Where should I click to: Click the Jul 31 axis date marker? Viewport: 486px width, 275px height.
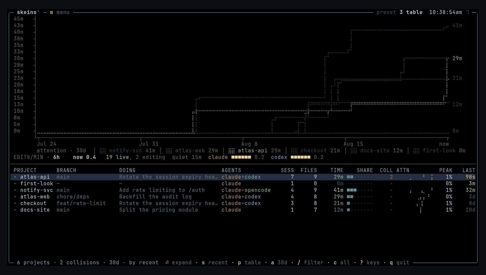pos(149,144)
